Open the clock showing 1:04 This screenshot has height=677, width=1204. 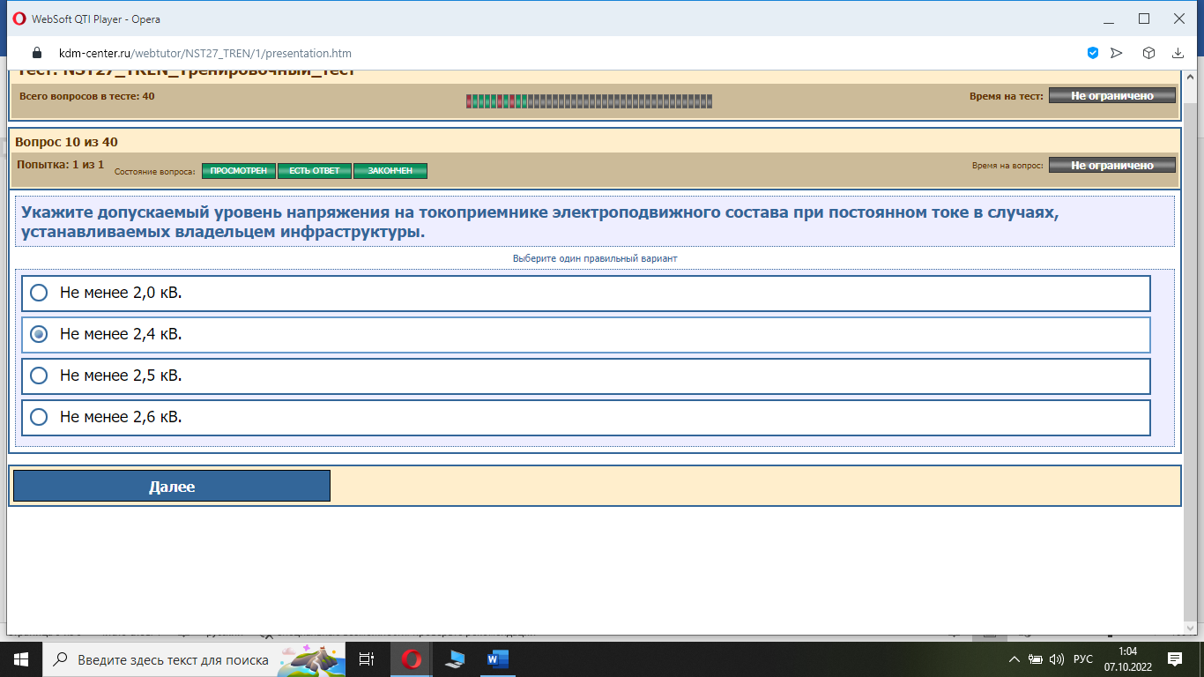coord(1126,659)
